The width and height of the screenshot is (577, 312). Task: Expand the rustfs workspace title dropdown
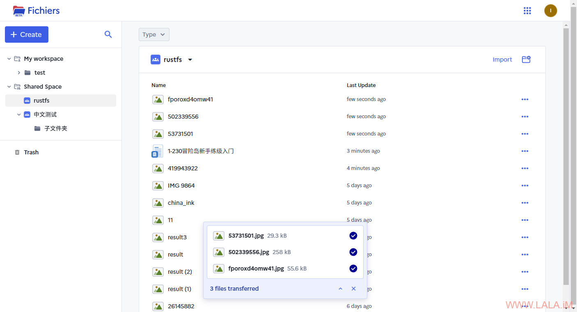point(190,60)
